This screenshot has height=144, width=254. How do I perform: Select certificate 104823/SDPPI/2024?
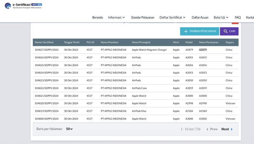(x=47, y=81)
